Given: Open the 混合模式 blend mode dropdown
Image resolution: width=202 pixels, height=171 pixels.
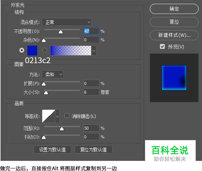Looking at the screenshot, I should (67, 22).
